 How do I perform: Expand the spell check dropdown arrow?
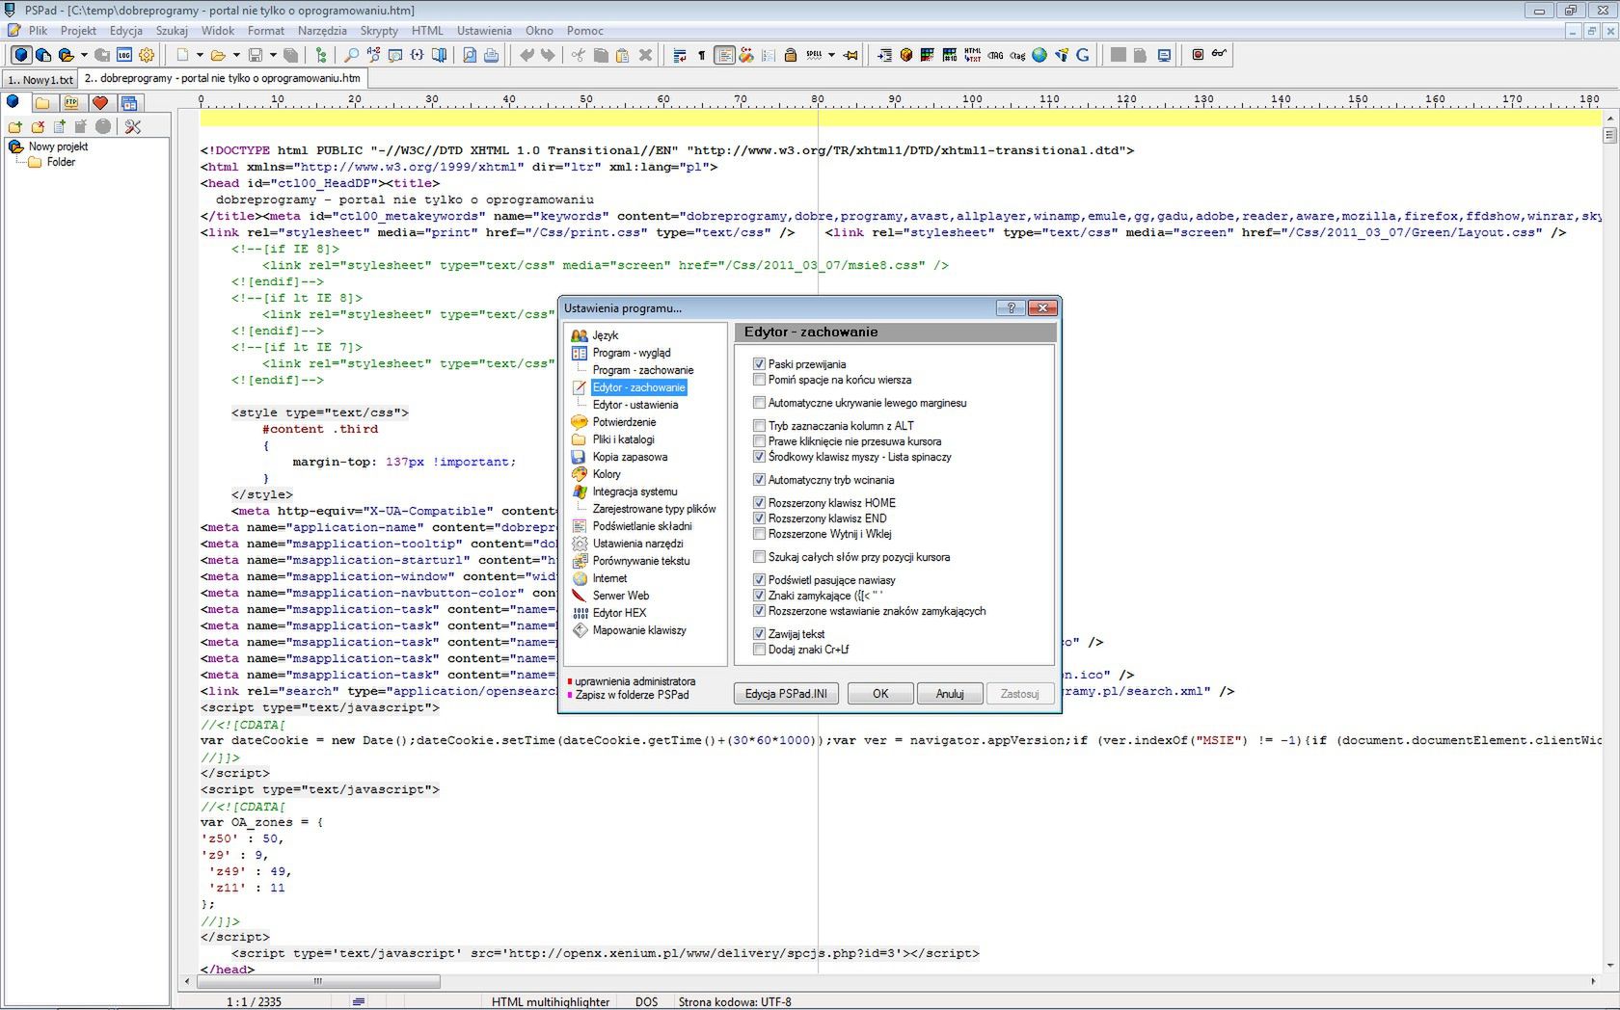tap(831, 55)
